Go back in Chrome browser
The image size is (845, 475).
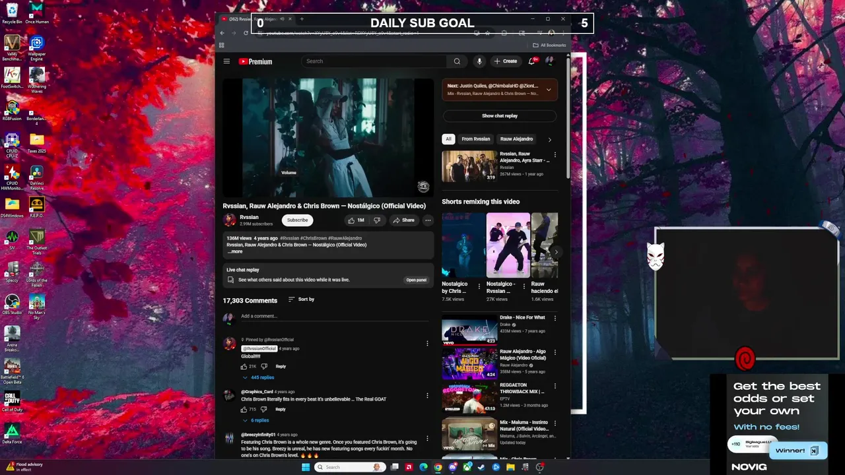tap(222, 33)
